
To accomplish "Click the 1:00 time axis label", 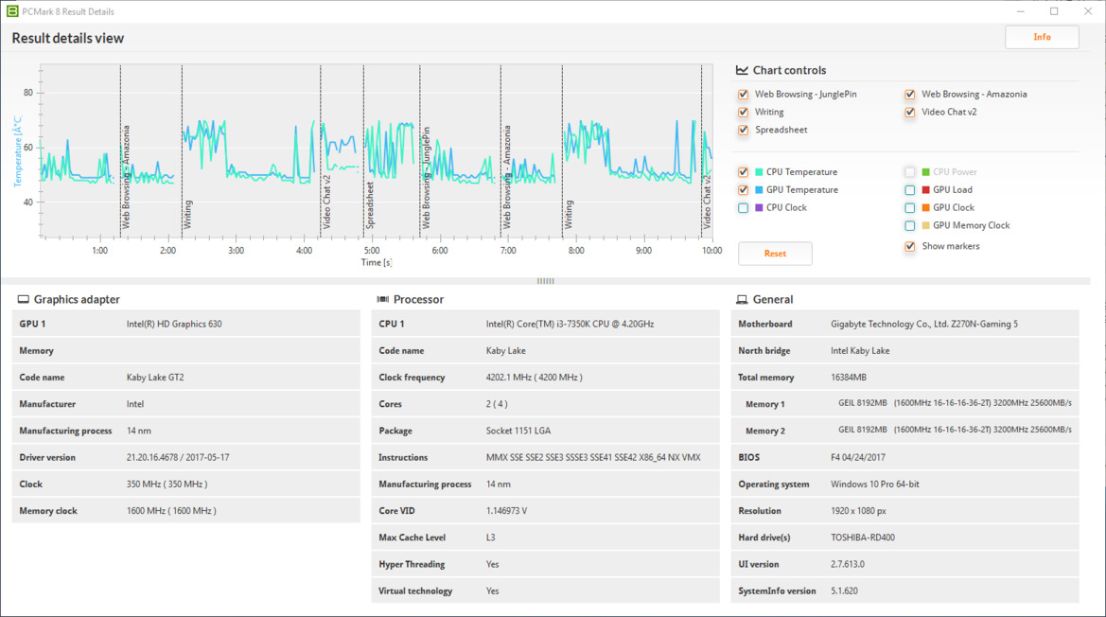I will (99, 251).
